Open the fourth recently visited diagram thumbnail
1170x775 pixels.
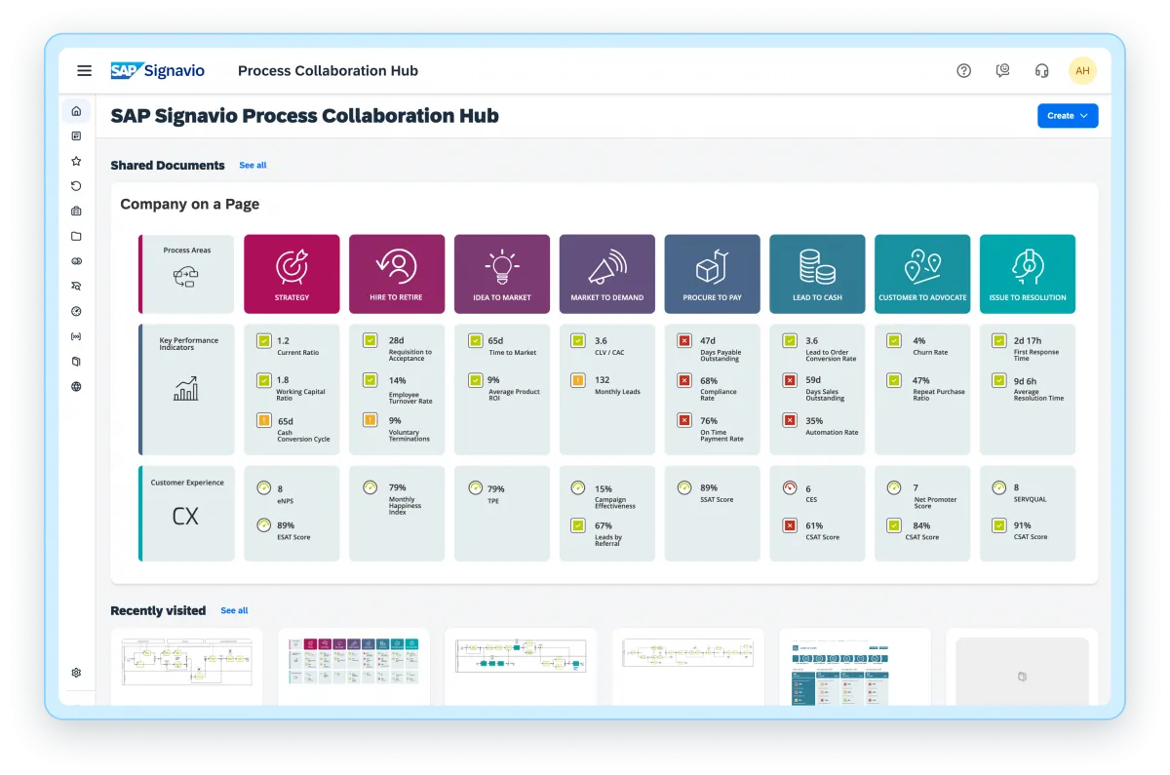[x=688, y=666]
